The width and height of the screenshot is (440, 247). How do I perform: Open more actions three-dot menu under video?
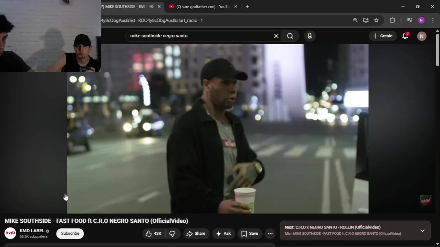[x=270, y=234]
